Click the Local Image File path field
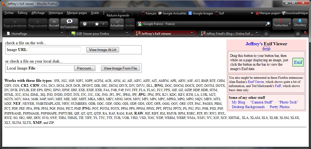The image size is (311, 149). (56, 68)
